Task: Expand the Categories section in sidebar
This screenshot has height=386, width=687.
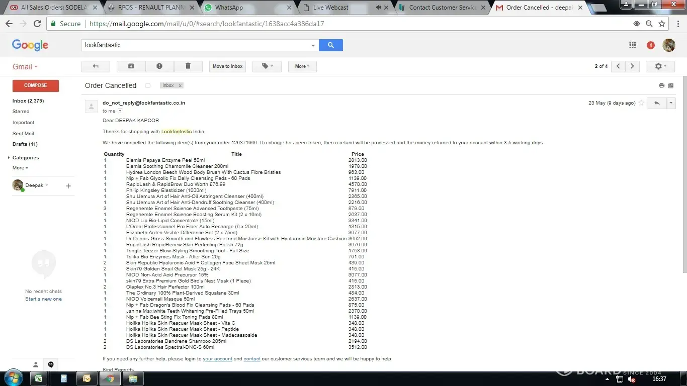Action: tap(9, 158)
